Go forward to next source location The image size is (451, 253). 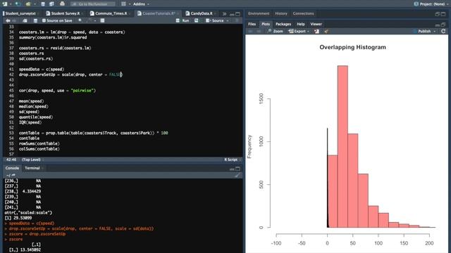tap(14, 20)
